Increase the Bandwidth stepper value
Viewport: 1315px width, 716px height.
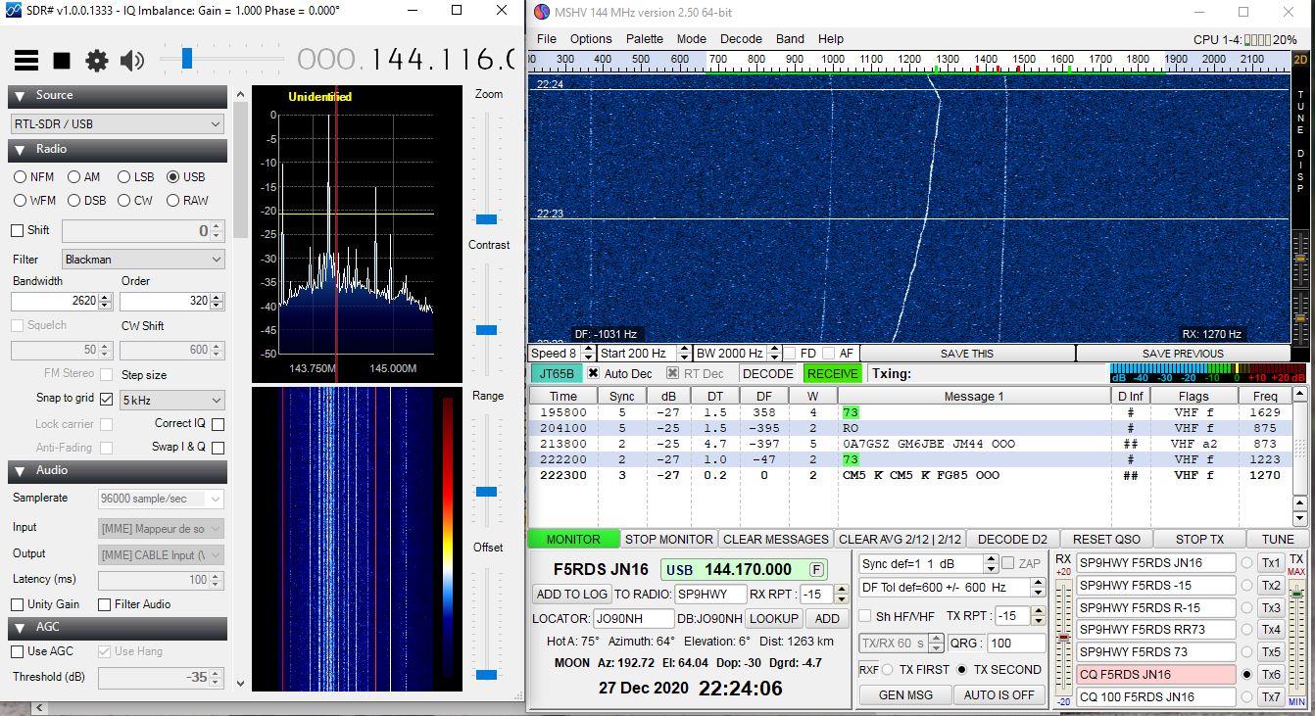106,297
